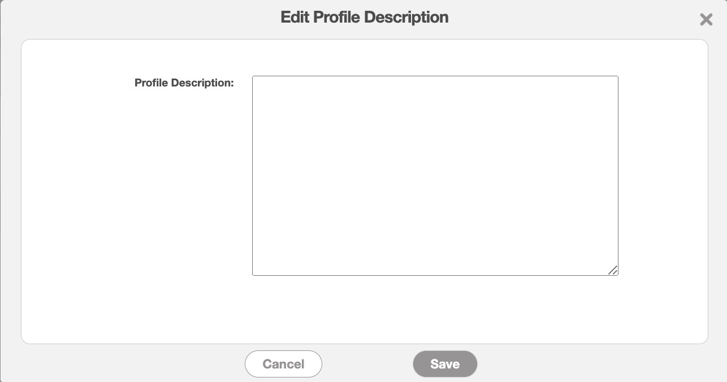Image resolution: width=727 pixels, height=382 pixels.
Task: Click the gray Save pill button
Action: tap(445, 364)
